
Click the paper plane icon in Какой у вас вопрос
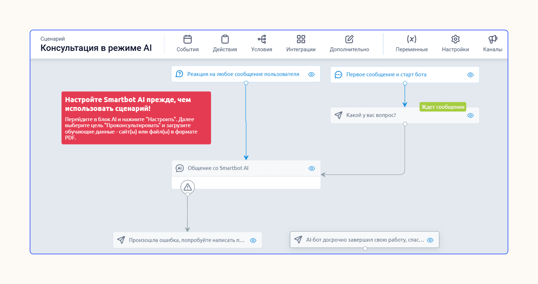coord(338,115)
